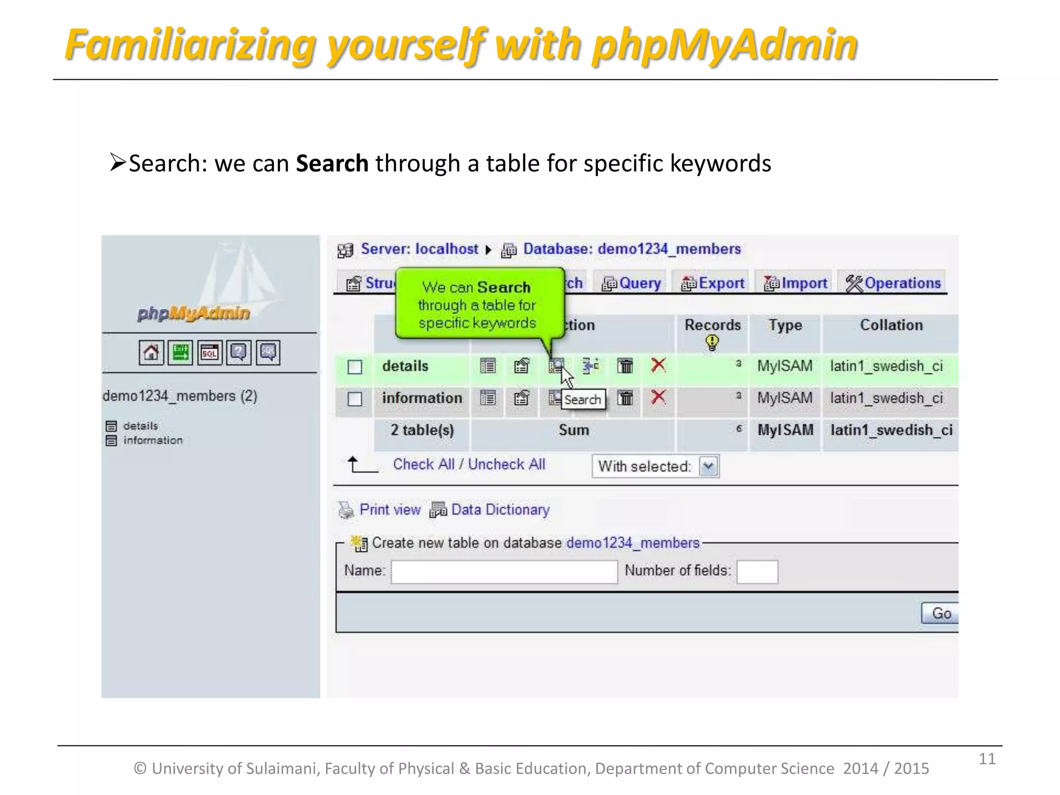
Task: Click insert icon in details row
Action: coord(591,365)
